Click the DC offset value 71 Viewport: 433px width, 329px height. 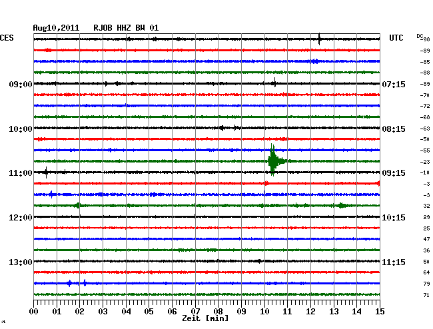(426, 295)
